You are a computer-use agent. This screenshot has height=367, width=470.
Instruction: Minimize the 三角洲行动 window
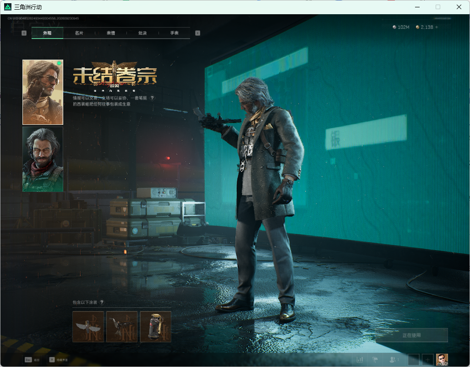pyautogui.click(x=417, y=7)
